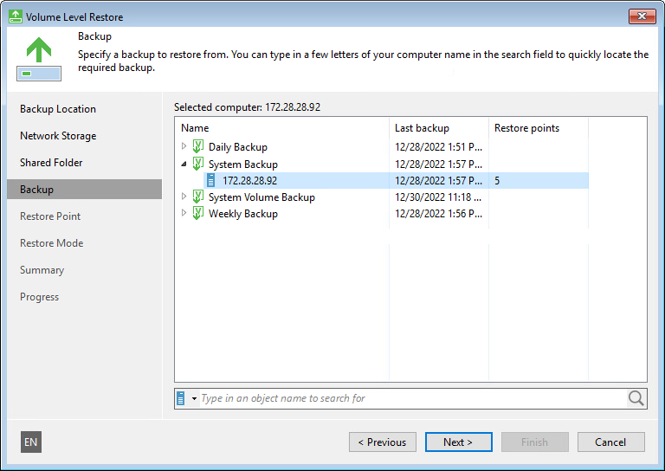Screen dimensions: 665x471
Task: Select the Backup wizard step
Action: click(x=84, y=189)
